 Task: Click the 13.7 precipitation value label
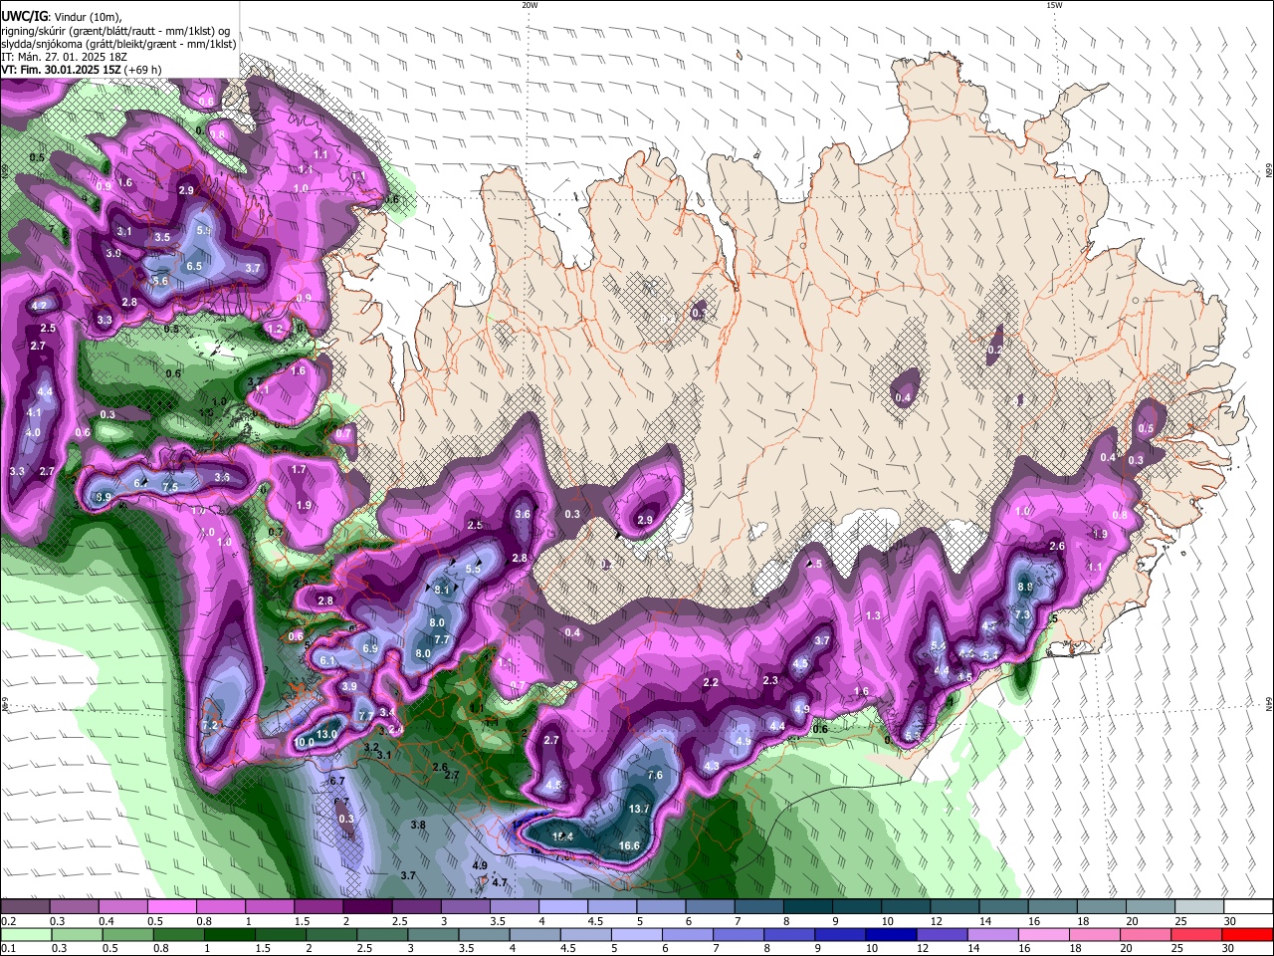639,809
